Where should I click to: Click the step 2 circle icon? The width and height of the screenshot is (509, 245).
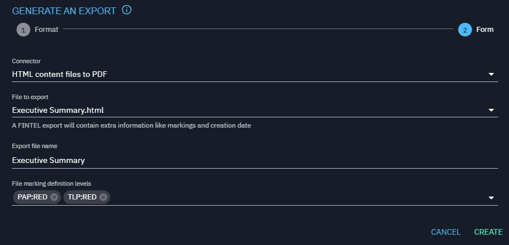[464, 30]
